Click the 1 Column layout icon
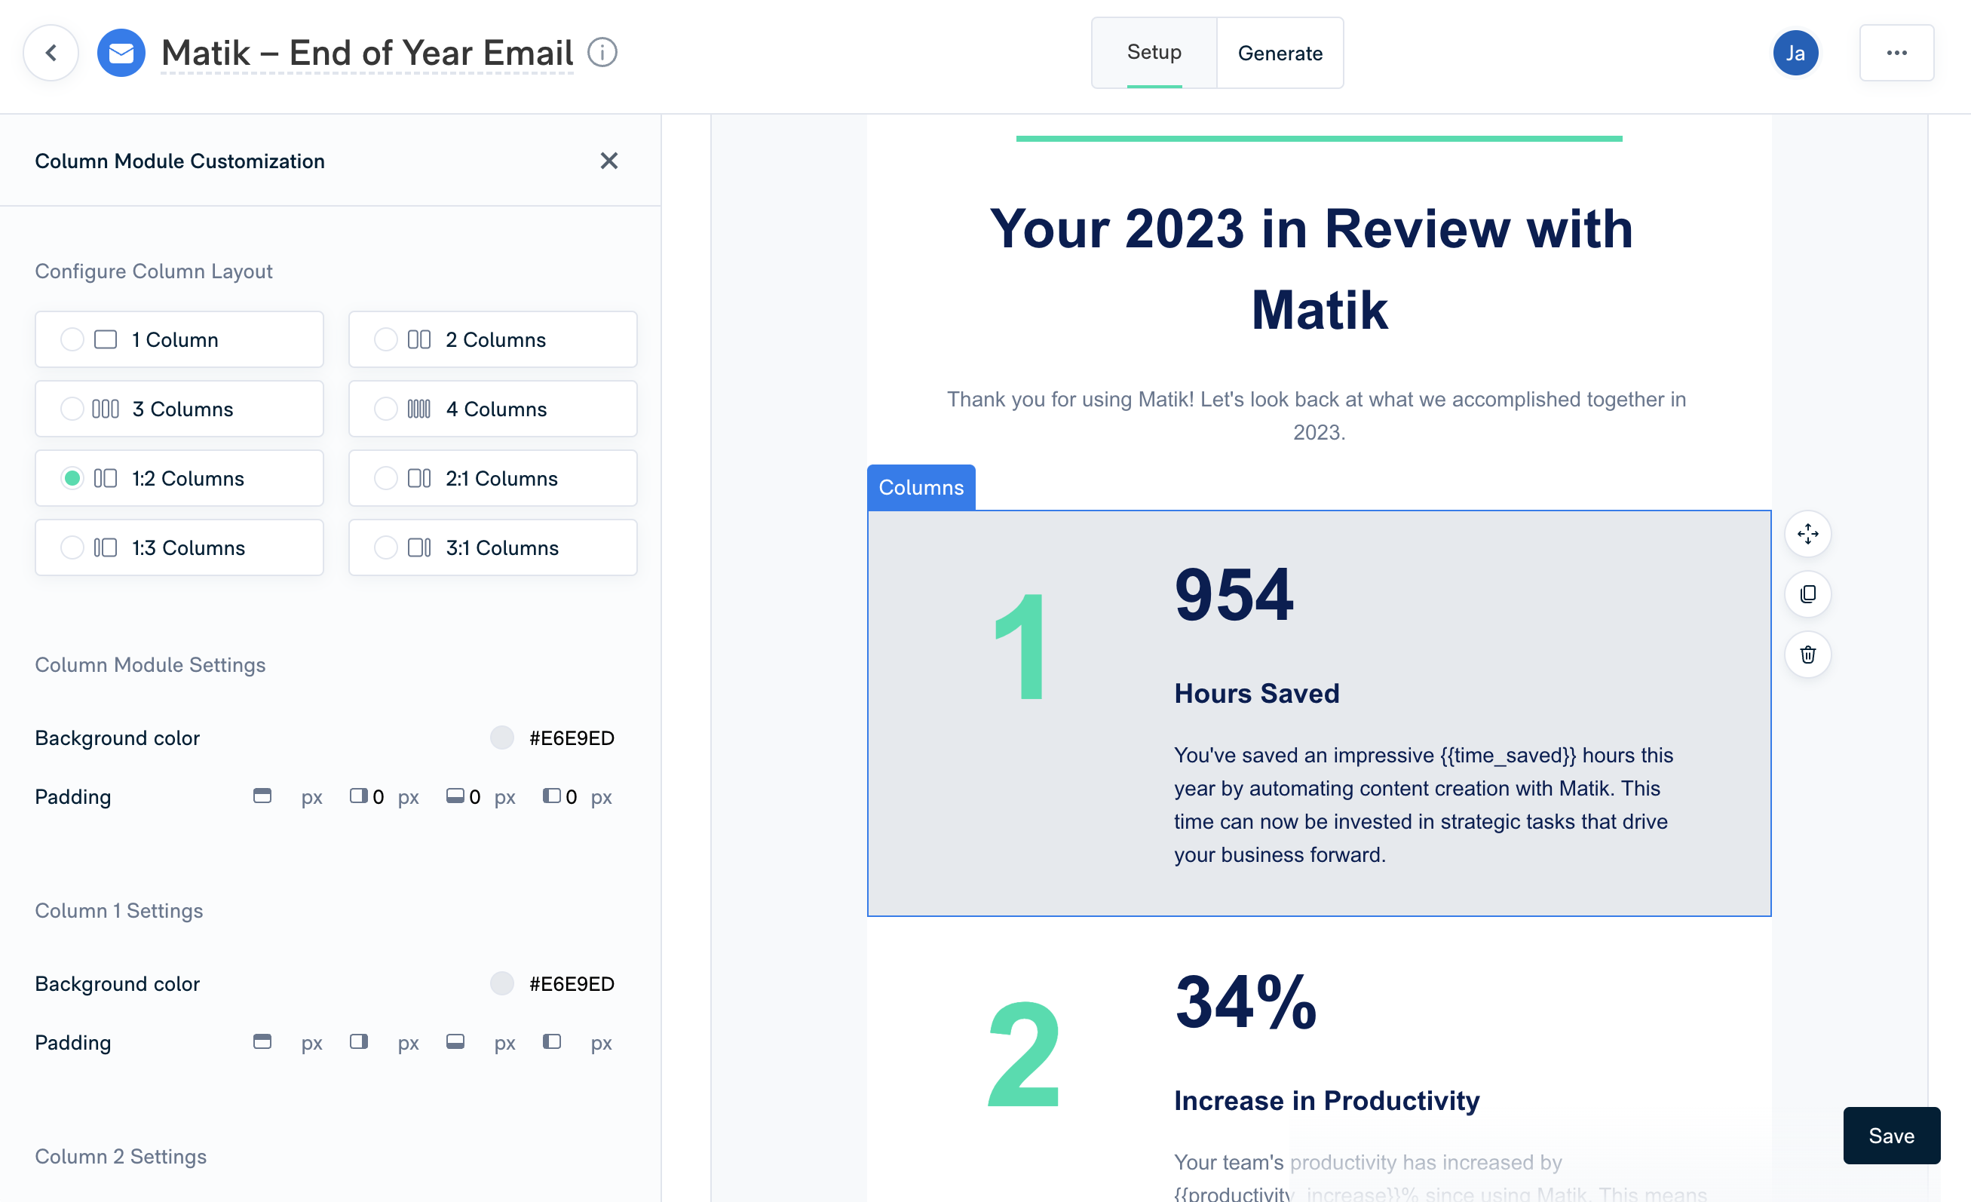 [106, 340]
